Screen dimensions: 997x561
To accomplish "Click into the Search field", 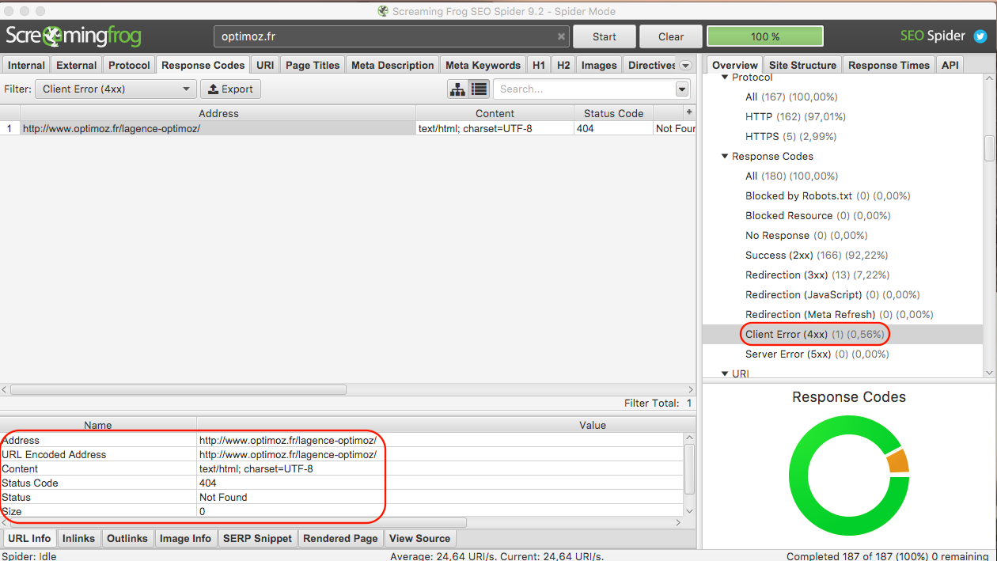I will (x=584, y=89).
